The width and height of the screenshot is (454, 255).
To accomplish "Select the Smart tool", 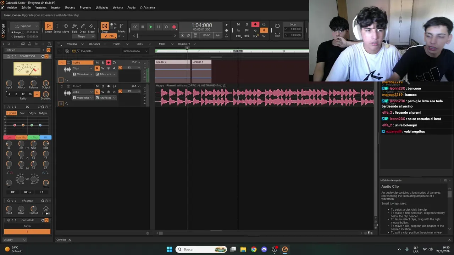I will click(49, 26).
